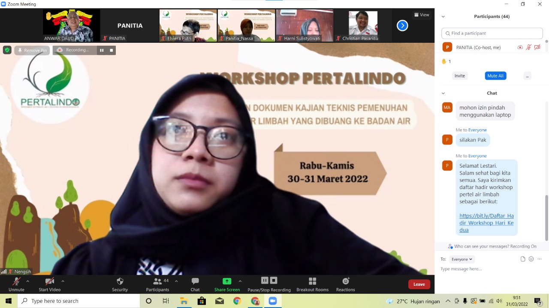Screen dimensions: 549x308
Task: Click the file attachment icon in chat
Action: (523, 259)
